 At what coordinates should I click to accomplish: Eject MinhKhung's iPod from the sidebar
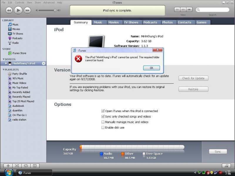click(x=43, y=63)
